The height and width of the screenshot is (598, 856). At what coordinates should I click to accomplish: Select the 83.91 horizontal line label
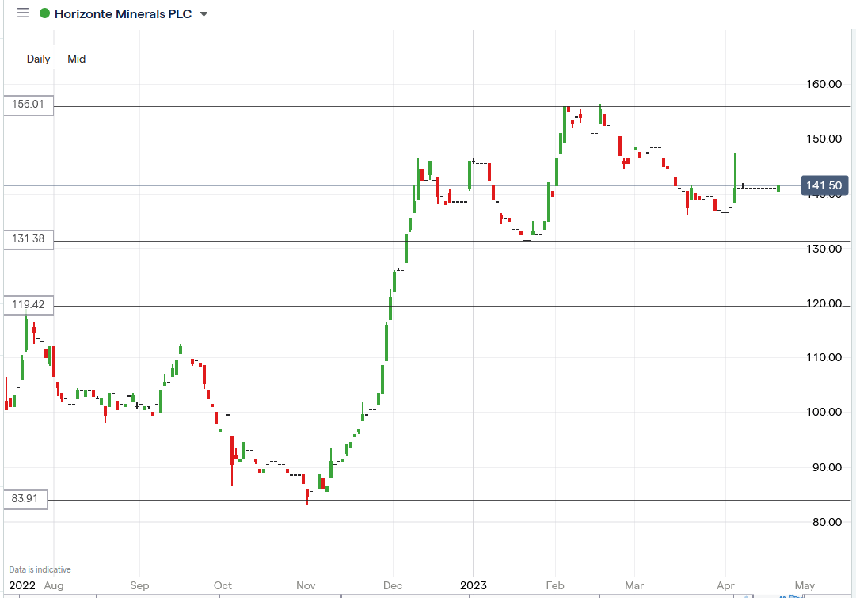pos(25,499)
